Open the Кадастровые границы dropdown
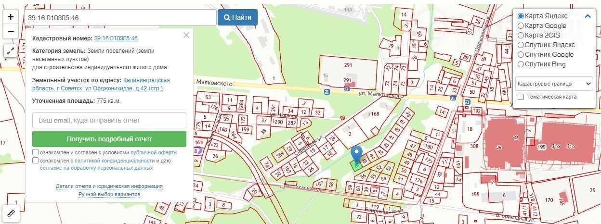 click(554, 84)
